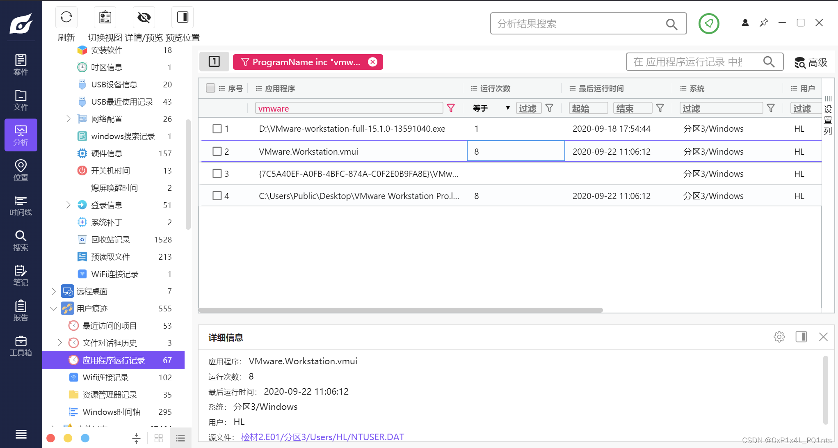The height and width of the screenshot is (448, 838).
Task: Check row 4 VMware Workstation Pro.lnk checkbox
Action: click(x=217, y=196)
